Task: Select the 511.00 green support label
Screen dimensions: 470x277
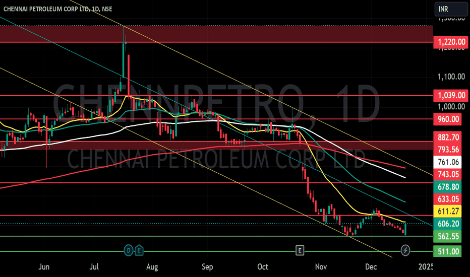Action: click(x=448, y=251)
